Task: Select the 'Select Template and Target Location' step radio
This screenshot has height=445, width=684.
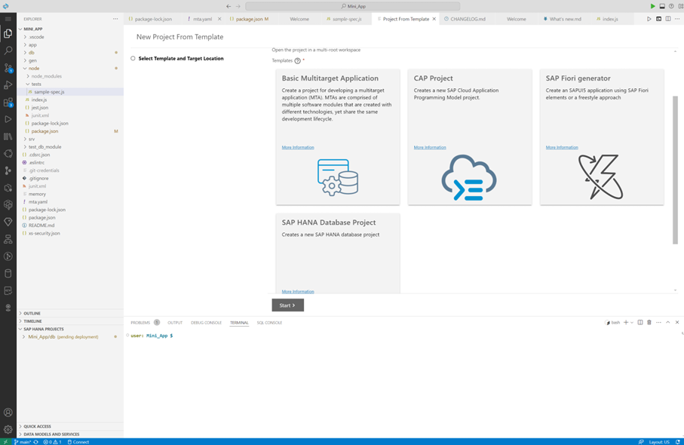Action: point(133,59)
